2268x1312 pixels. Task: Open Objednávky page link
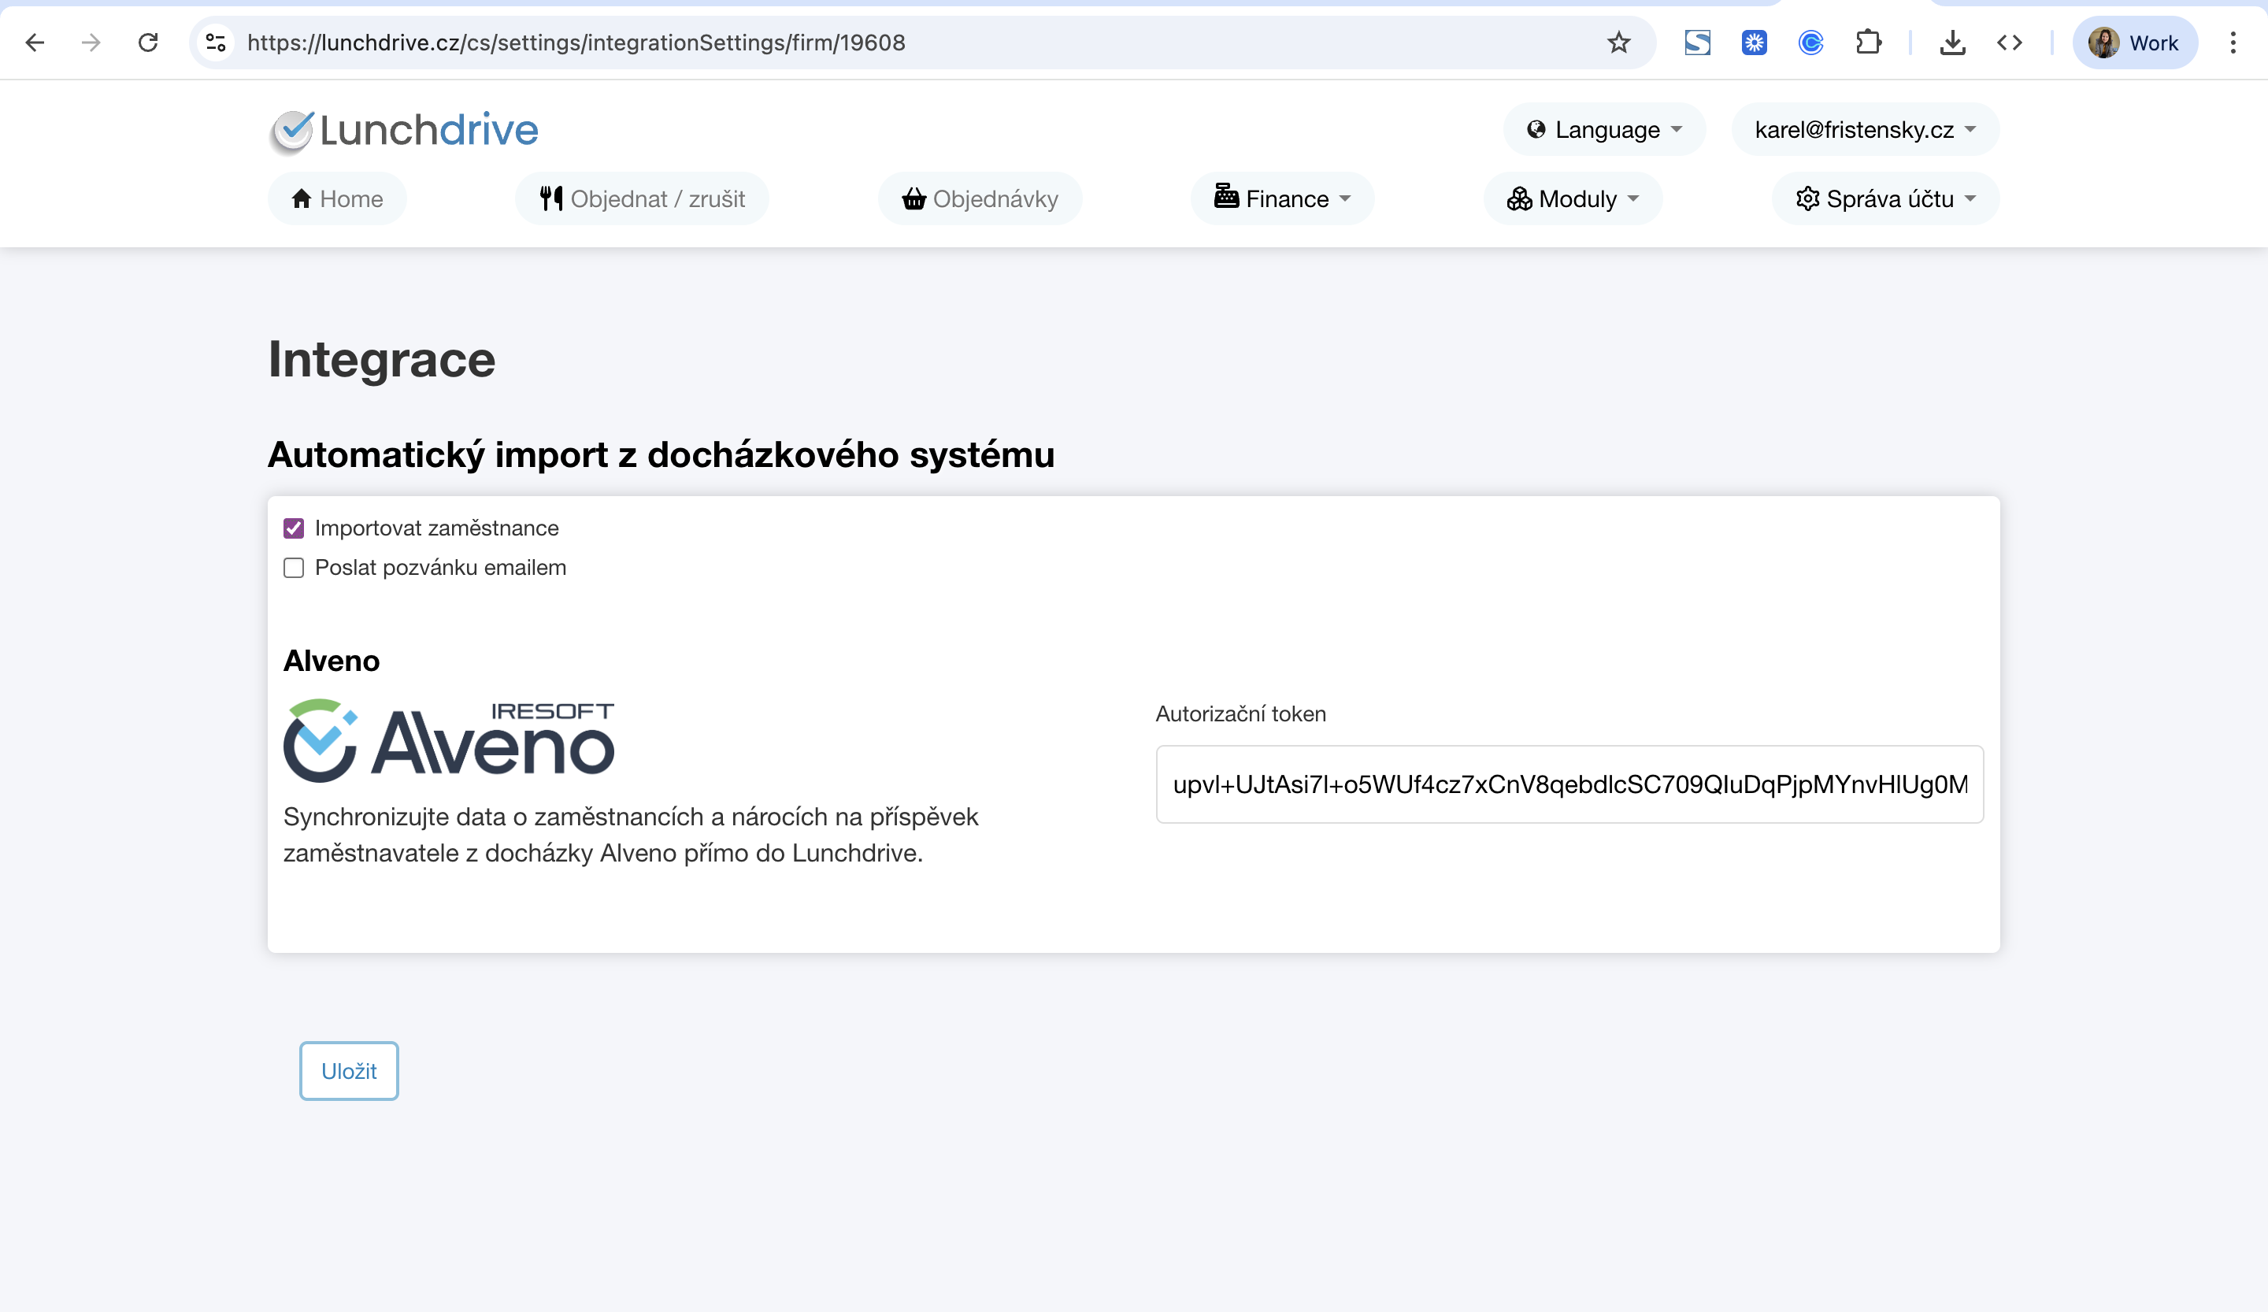click(x=980, y=199)
